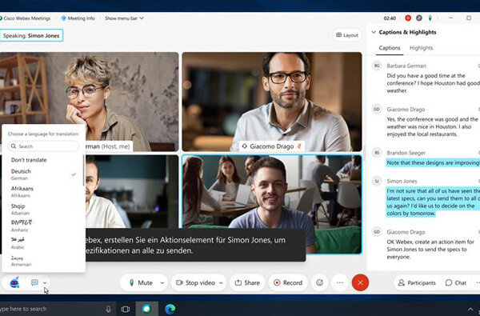Collapse the Captions & Highlights panel
Screen dimensions: 480x316
click(x=374, y=32)
